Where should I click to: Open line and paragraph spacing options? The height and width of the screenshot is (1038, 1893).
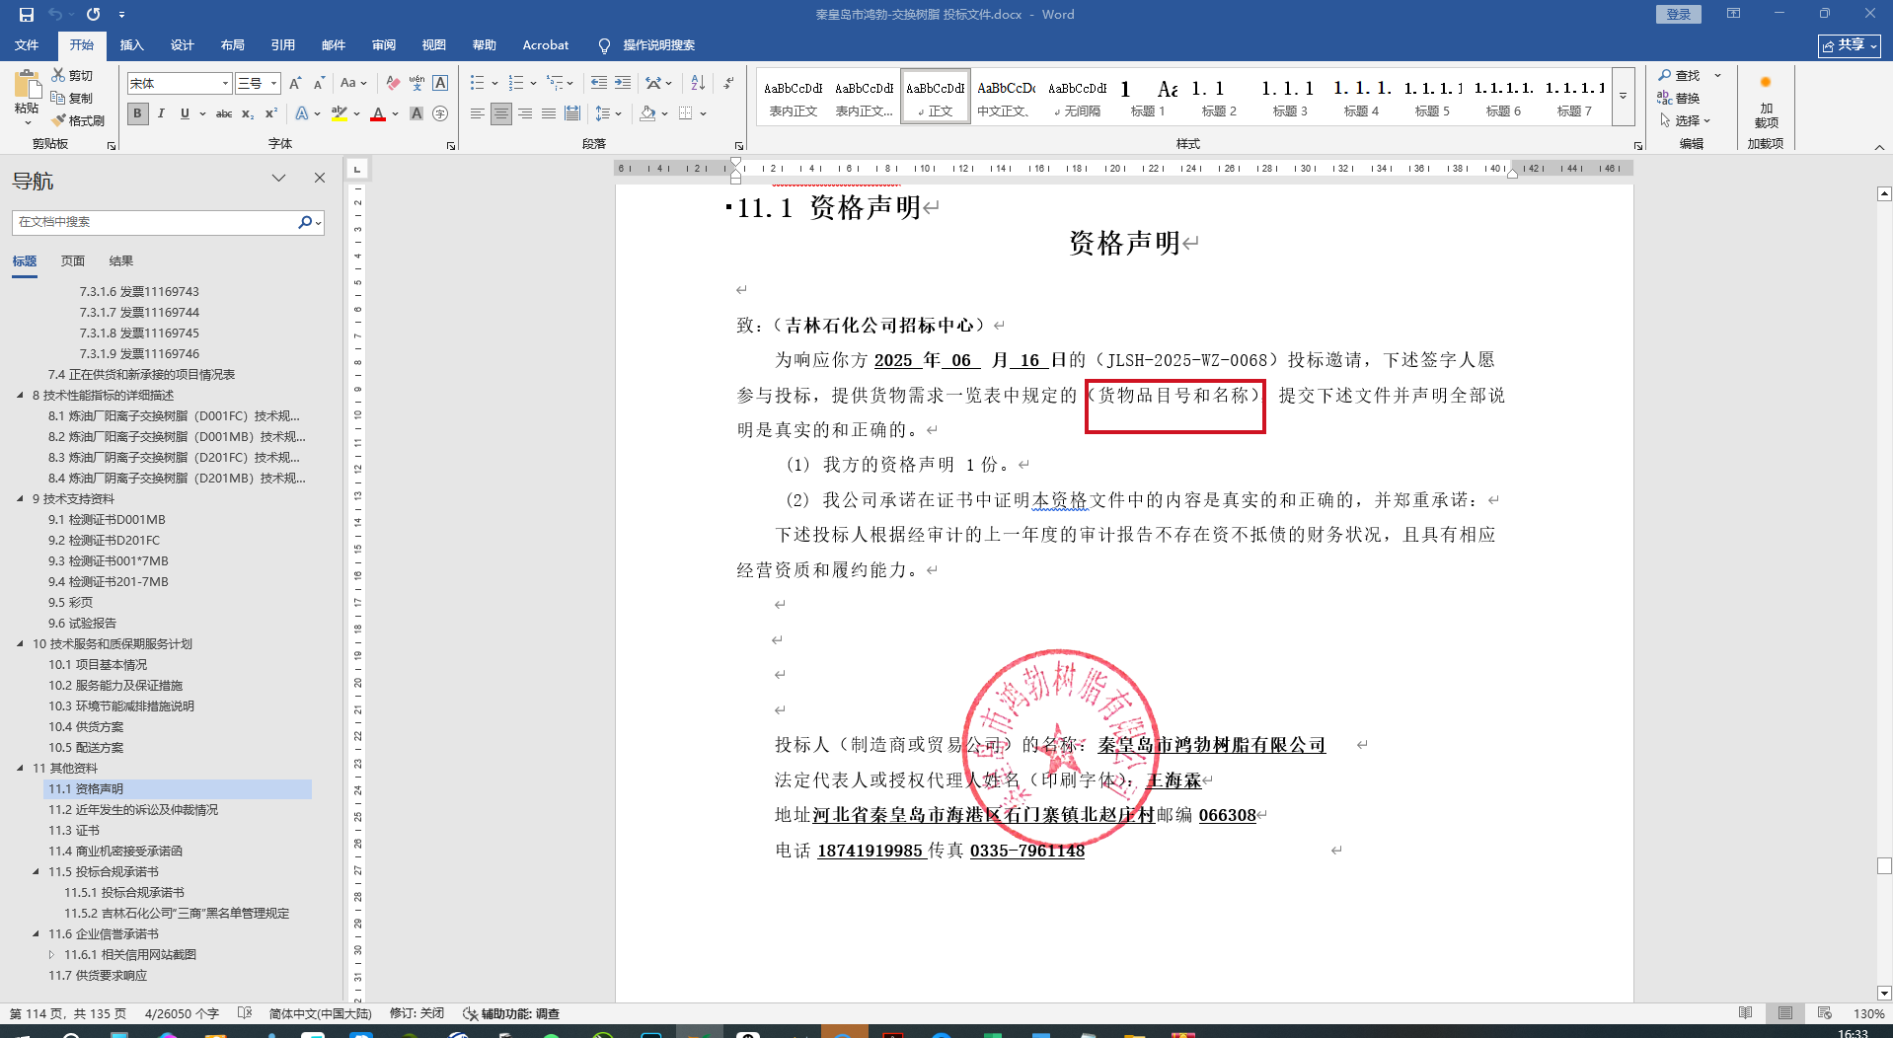603,113
